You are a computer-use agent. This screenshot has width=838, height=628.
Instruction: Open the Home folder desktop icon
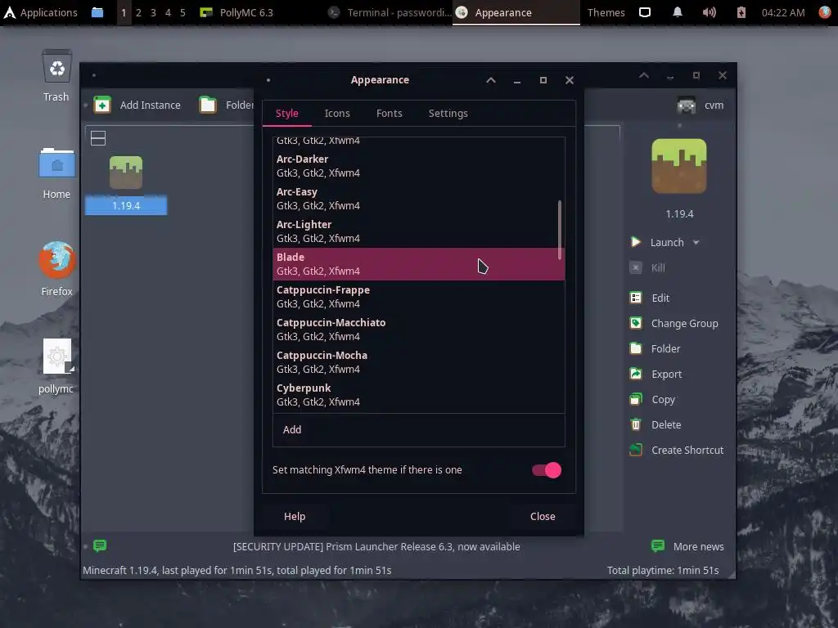click(x=56, y=163)
